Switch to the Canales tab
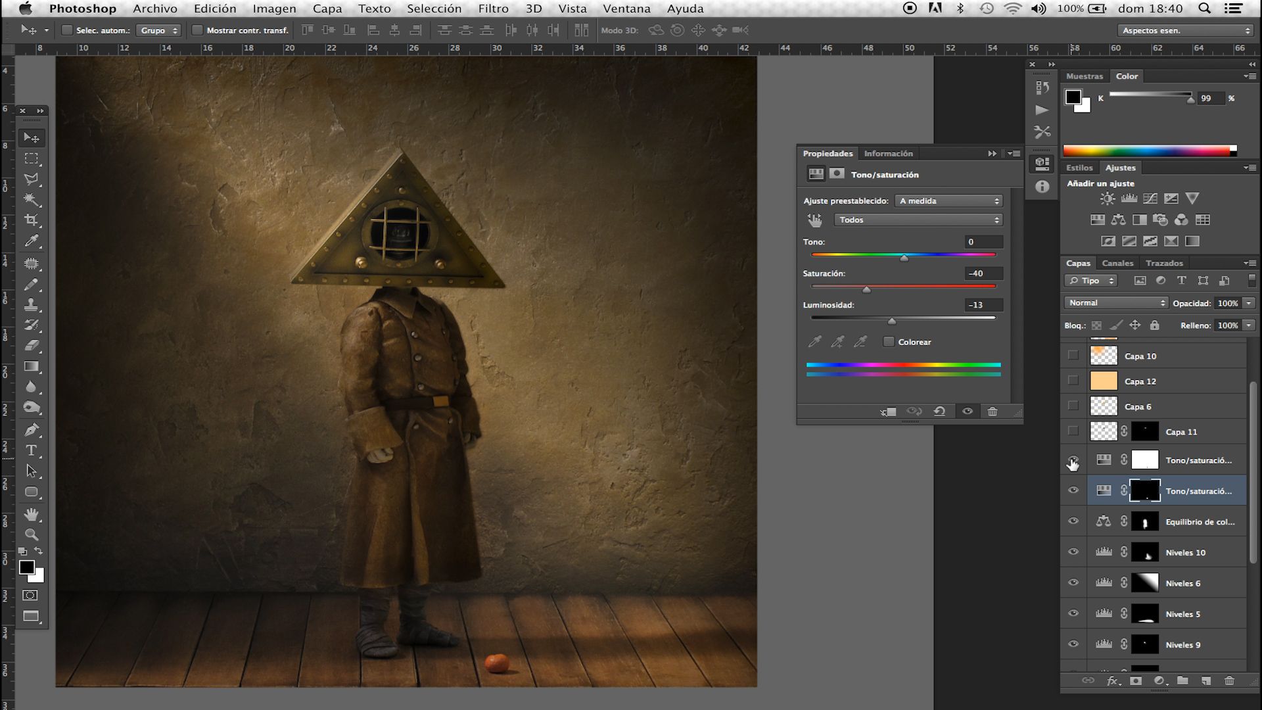The image size is (1262, 710). click(x=1117, y=263)
